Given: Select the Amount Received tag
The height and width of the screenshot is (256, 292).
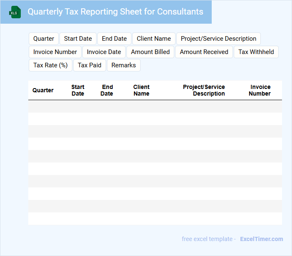Looking at the screenshot, I should pyautogui.click(x=204, y=52).
